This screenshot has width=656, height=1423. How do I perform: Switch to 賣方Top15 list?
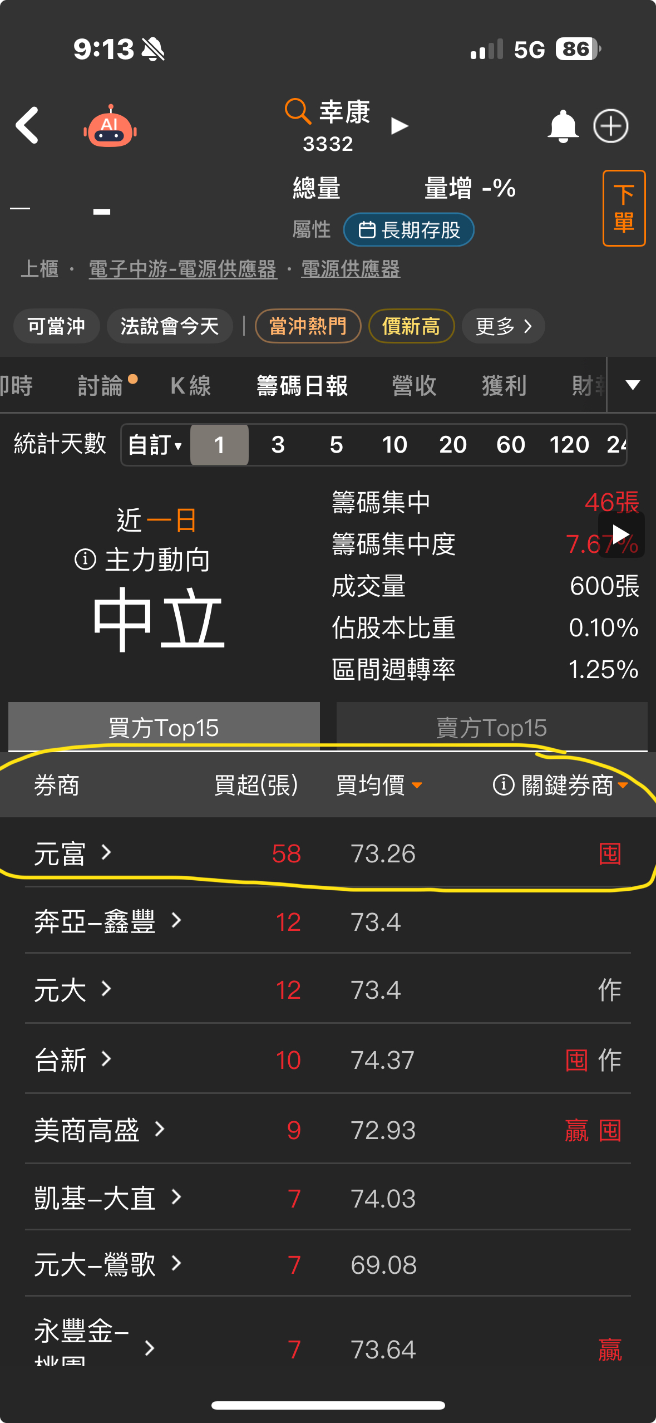(x=492, y=727)
